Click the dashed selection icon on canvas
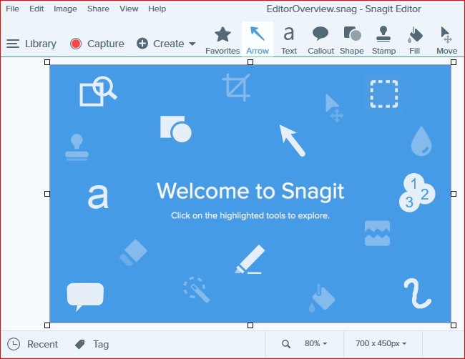 pos(384,94)
